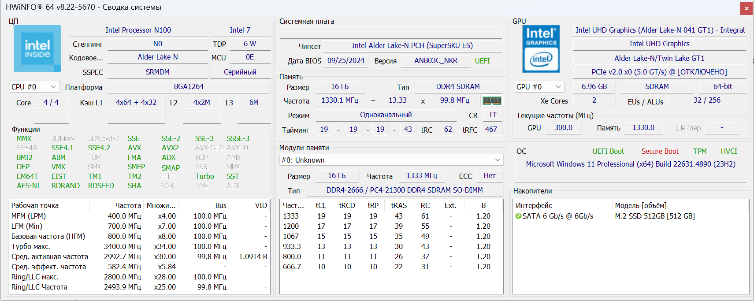The height and width of the screenshot is (301, 754).
Task: Select the 1333 row in memory timings table
Action: (291, 216)
